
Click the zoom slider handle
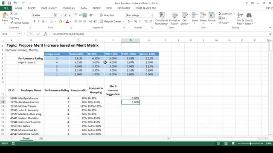(x=250, y=144)
